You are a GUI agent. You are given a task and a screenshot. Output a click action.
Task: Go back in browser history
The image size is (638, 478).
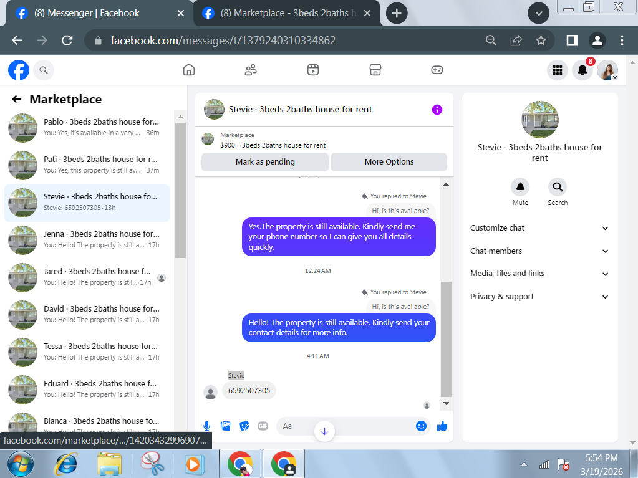click(17, 41)
